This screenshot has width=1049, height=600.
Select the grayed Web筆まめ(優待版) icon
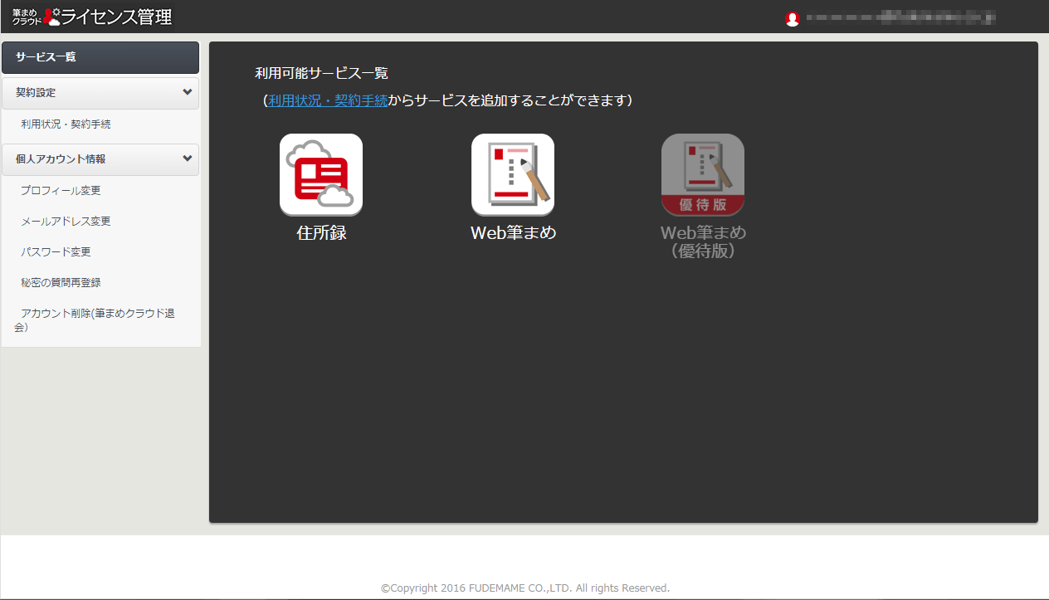(x=703, y=174)
